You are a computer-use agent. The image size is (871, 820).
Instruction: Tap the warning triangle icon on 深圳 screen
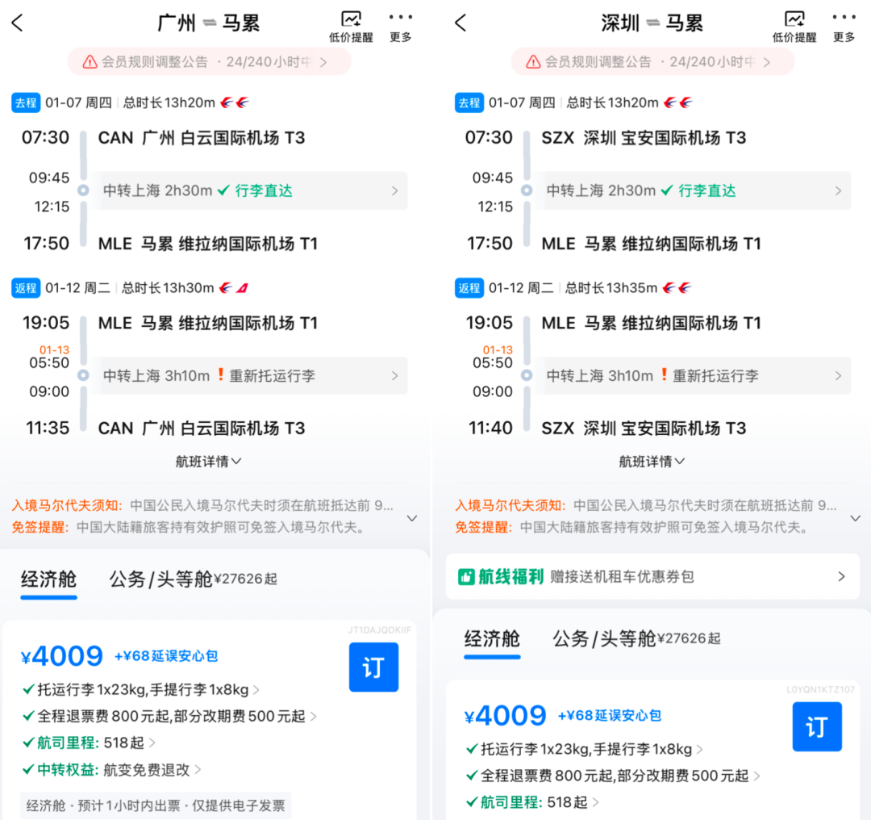click(533, 61)
